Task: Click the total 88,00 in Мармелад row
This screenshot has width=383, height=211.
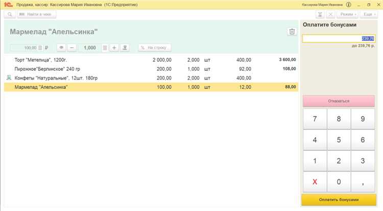Action: (x=291, y=87)
